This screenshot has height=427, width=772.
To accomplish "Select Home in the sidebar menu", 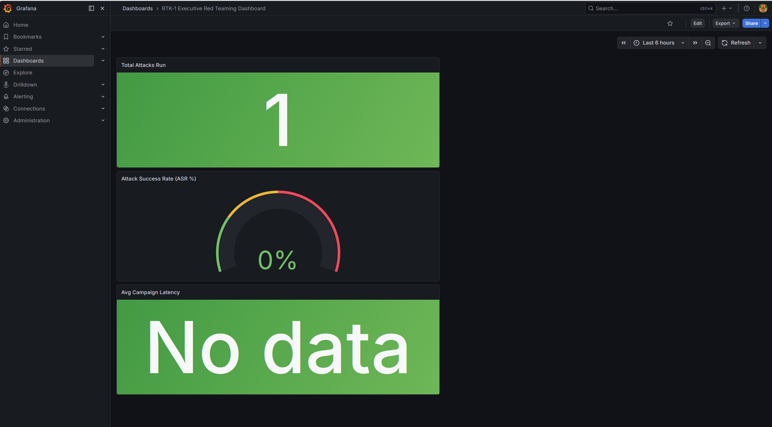I will tap(21, 25).
